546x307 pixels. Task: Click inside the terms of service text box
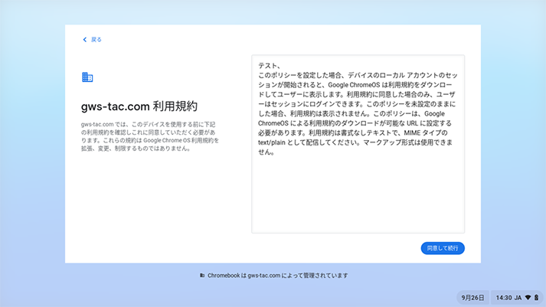(358, 144)
